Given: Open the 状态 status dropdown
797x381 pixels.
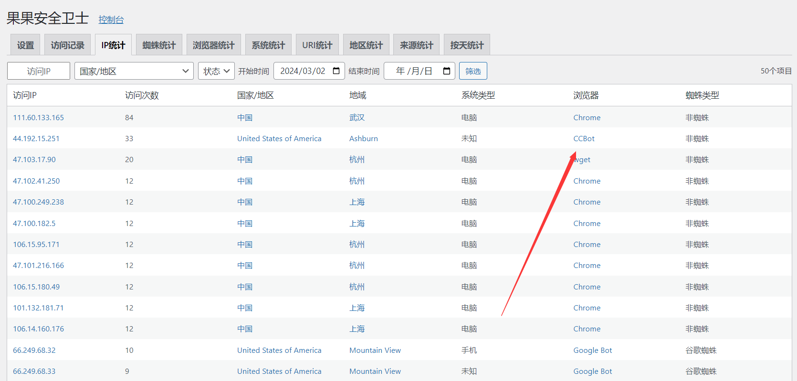Looking at the screenshot, I should [216, 71].
